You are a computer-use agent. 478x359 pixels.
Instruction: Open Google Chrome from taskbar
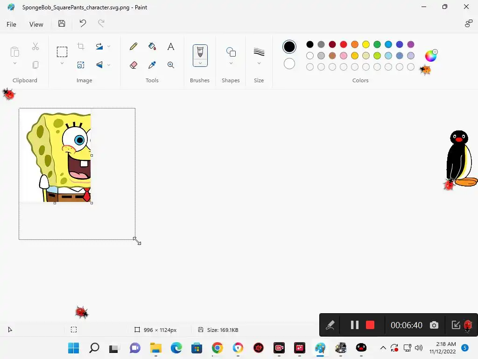(218, 348)
